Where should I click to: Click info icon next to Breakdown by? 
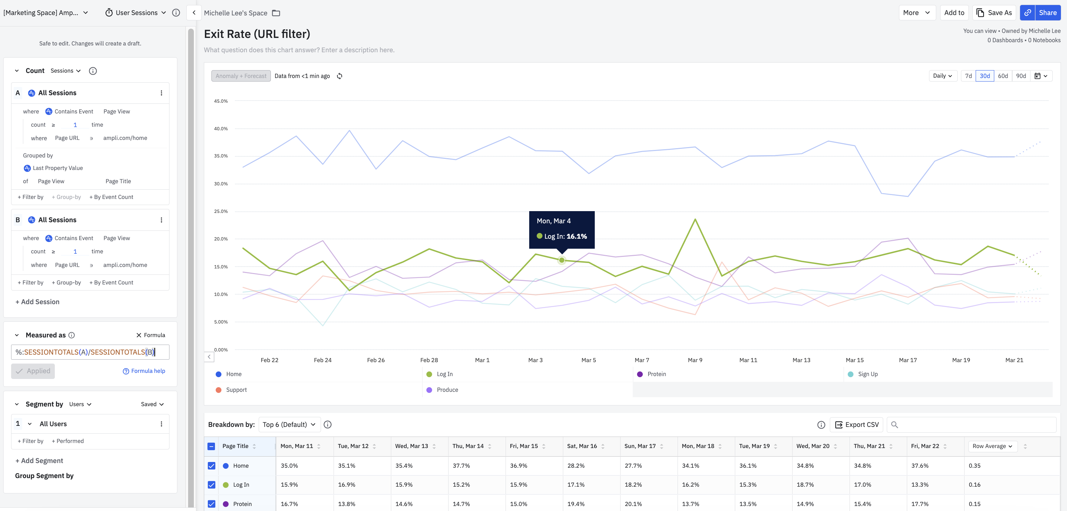(327, 424)
